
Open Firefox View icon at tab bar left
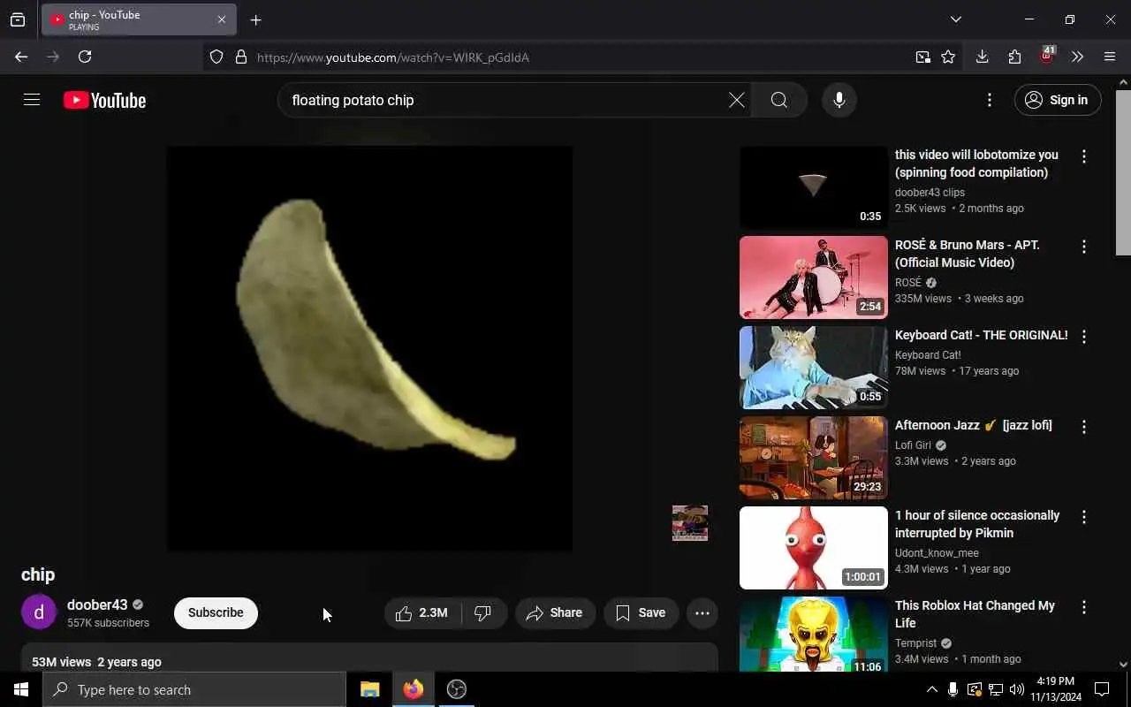tap(18, 19)
